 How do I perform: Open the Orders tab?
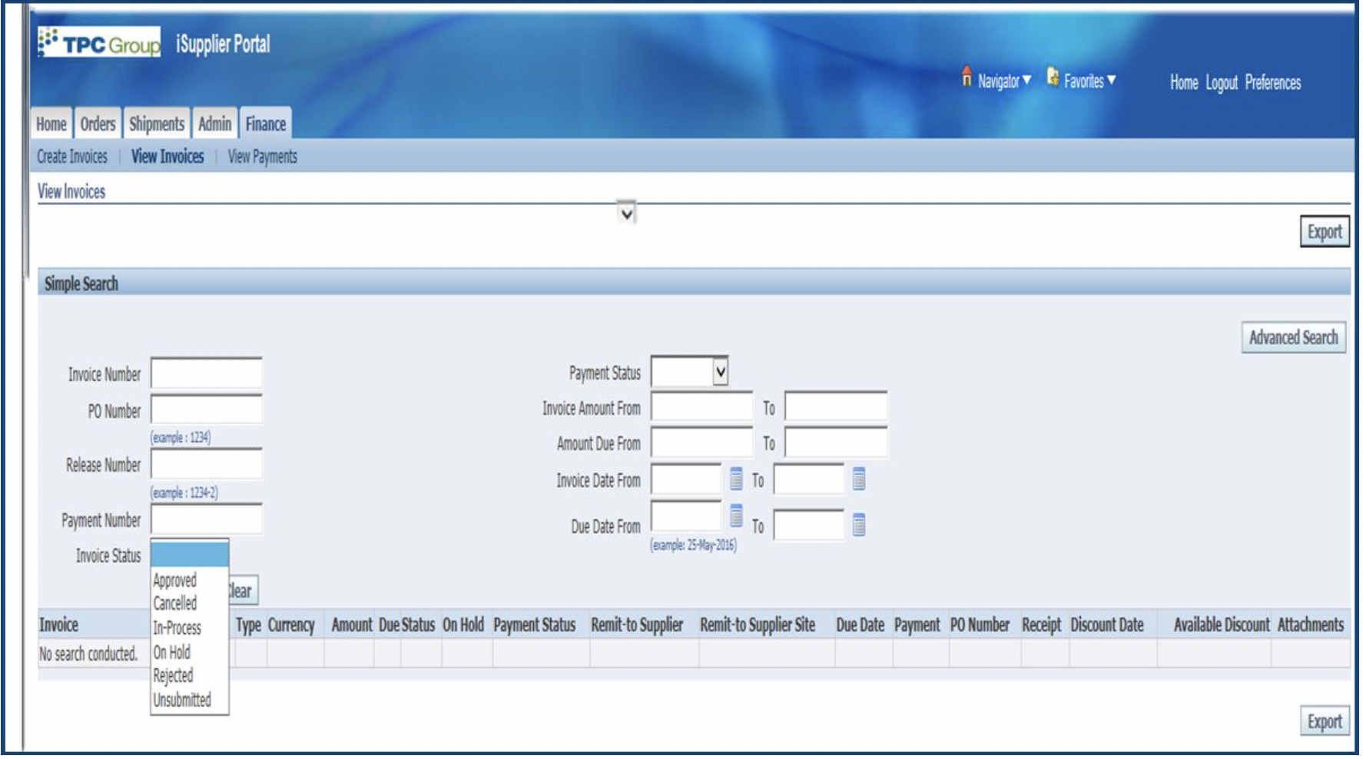[98, 124]
